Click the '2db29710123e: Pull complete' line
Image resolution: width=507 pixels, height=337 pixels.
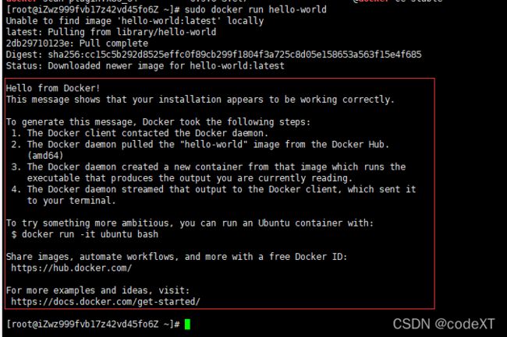coord(77,44)
